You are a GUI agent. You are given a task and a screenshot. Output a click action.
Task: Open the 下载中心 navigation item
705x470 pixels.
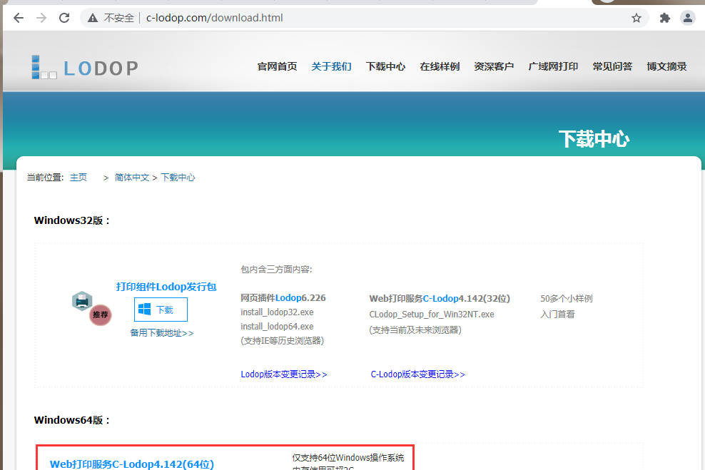click(385, 66)
